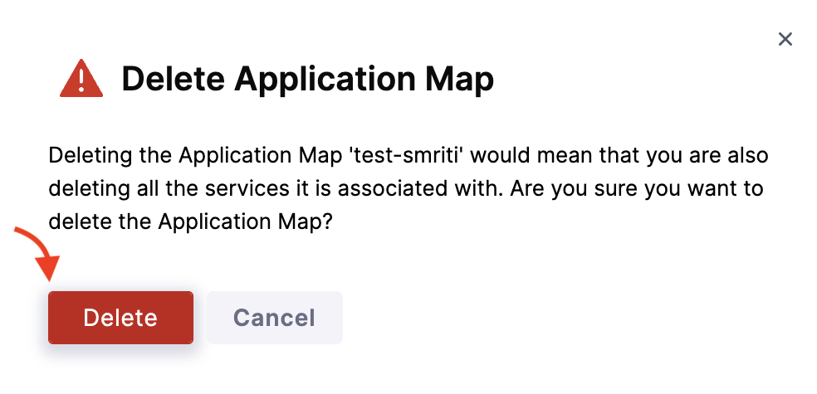The image size is (817, 394).
Task: Click the red arrow pointing at Delete
Action: point(35,253)
